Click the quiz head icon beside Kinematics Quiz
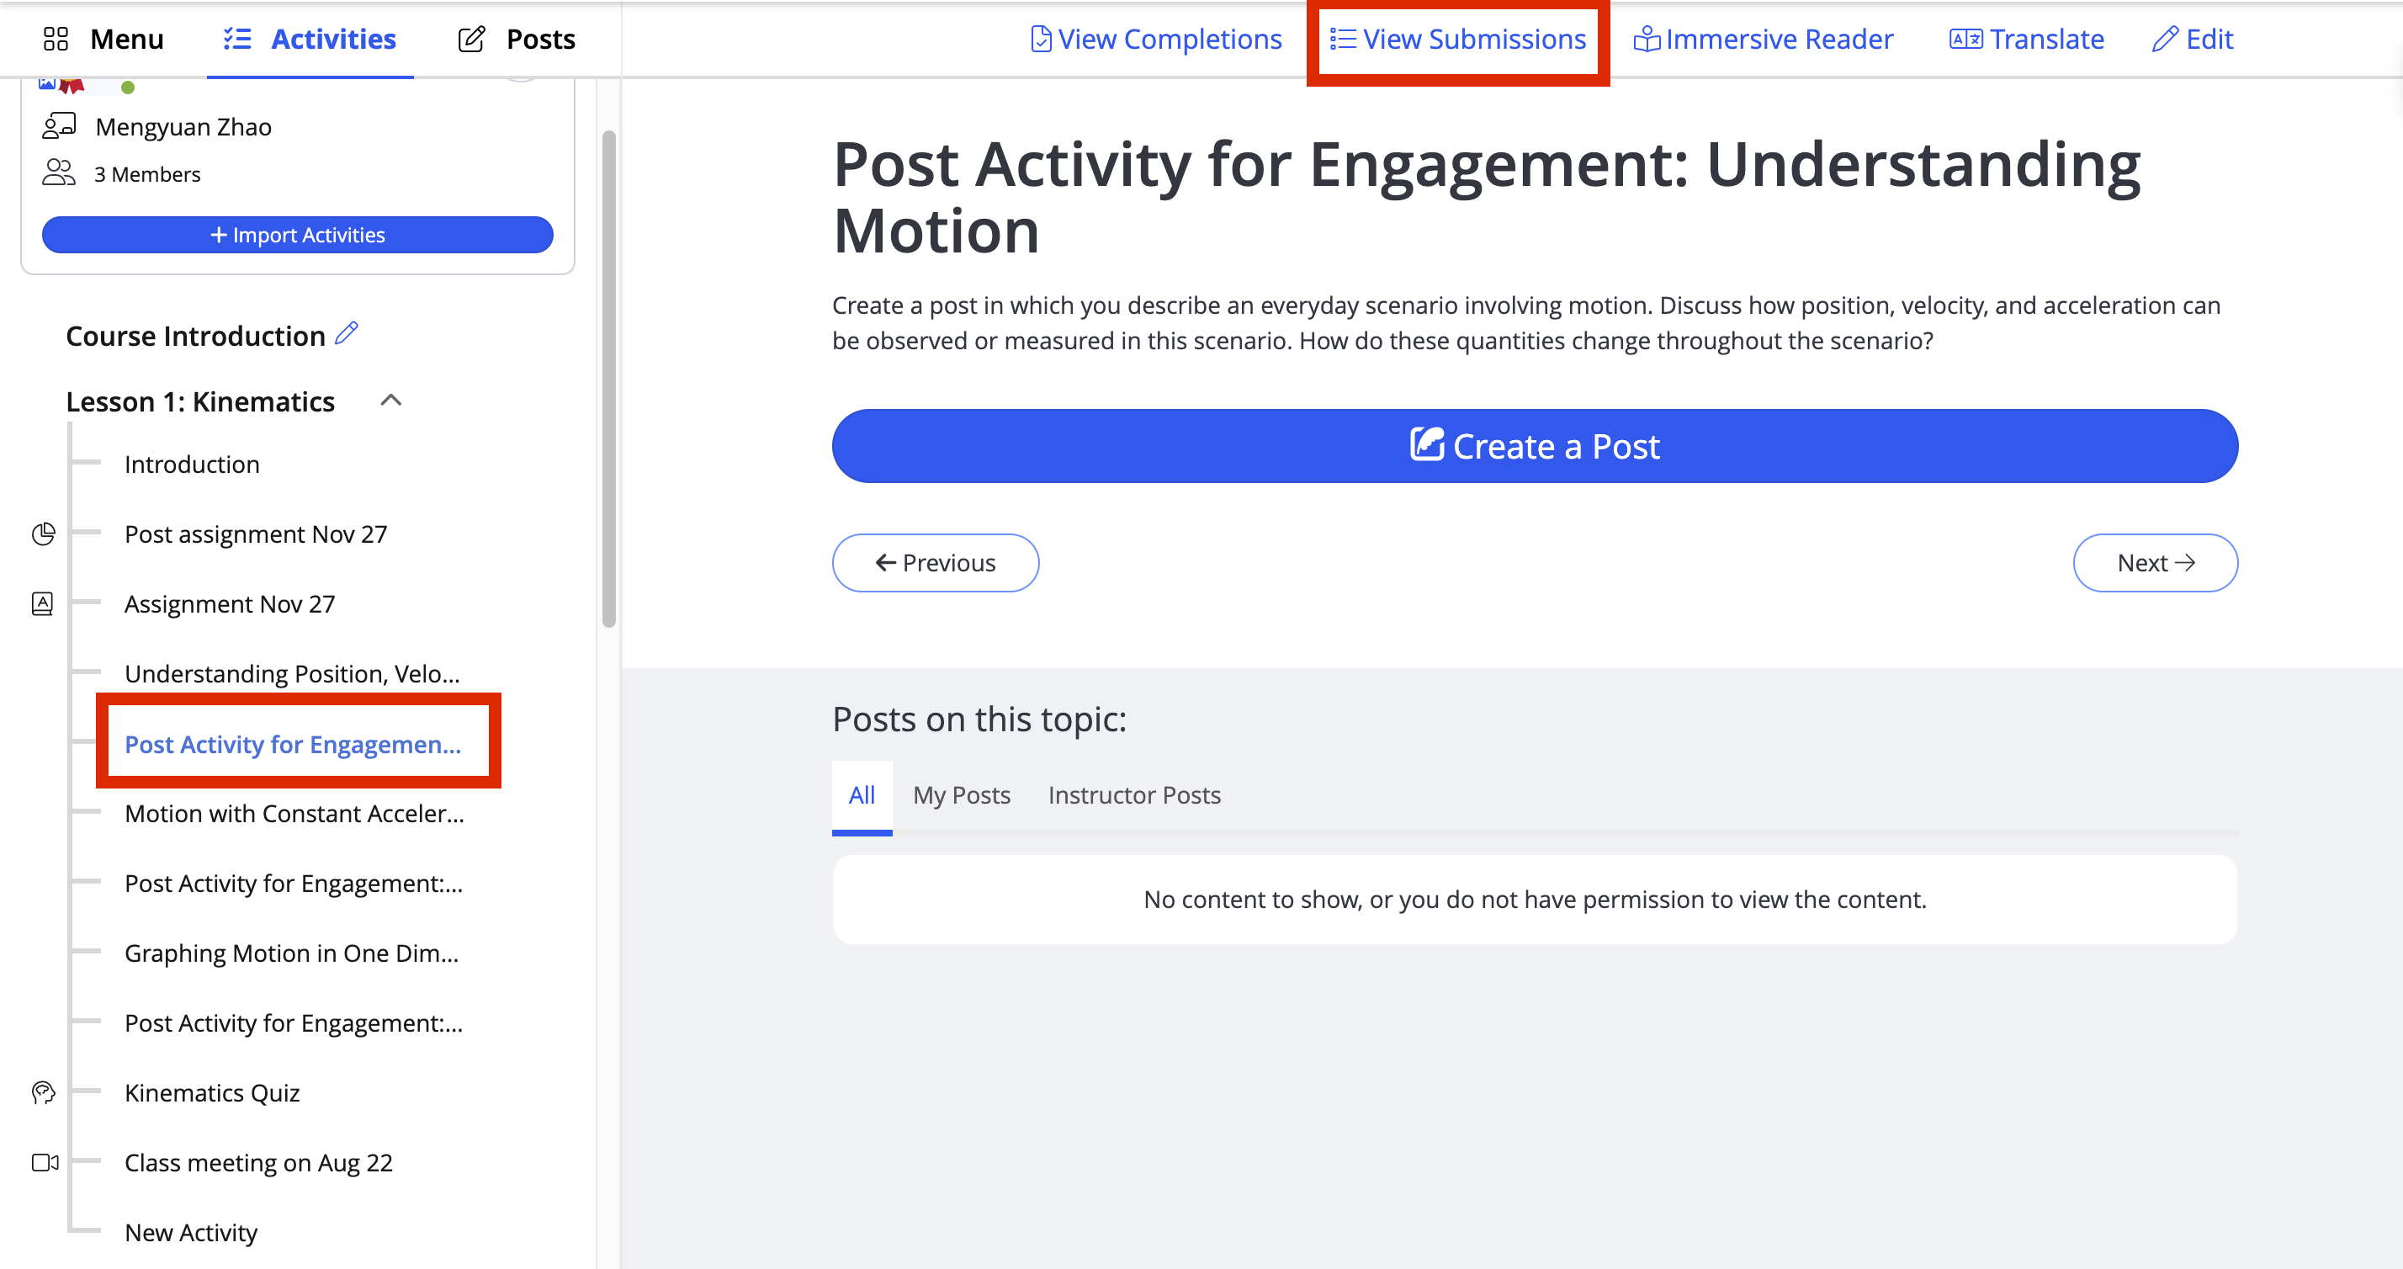The image size is (2403, 1269). coord(43,1091)
